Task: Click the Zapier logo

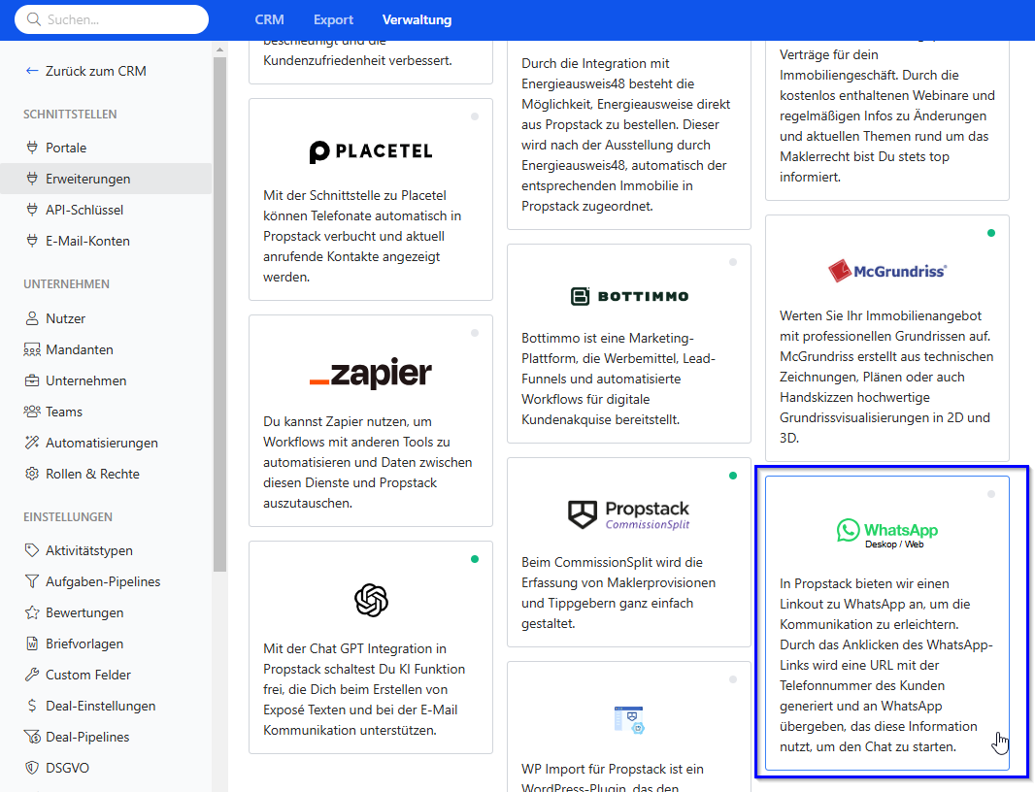Action: coord(371,374)
